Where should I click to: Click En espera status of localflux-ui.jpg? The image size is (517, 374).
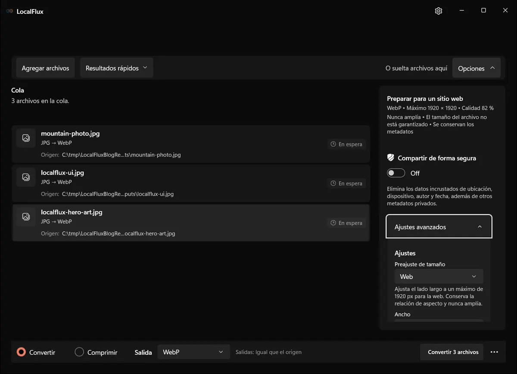(346, 183)
